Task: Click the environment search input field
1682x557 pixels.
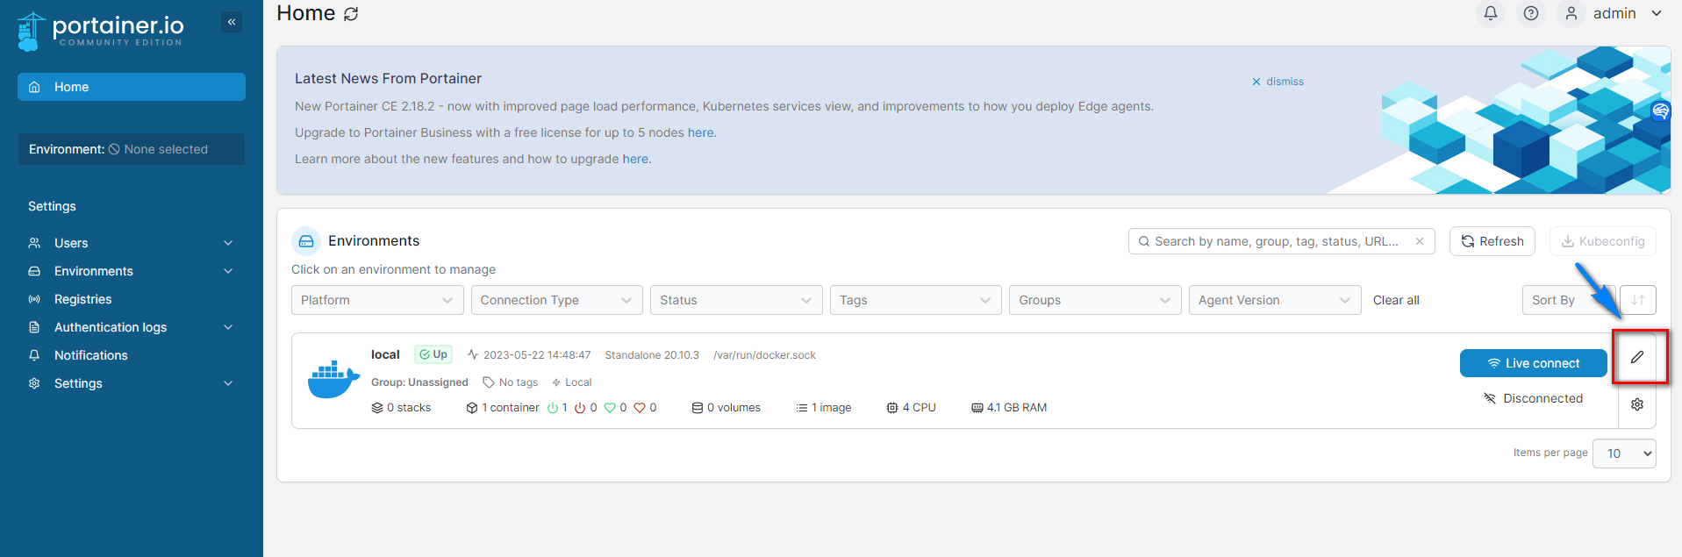Action: pyautogui.click(x=1277, y=241)
